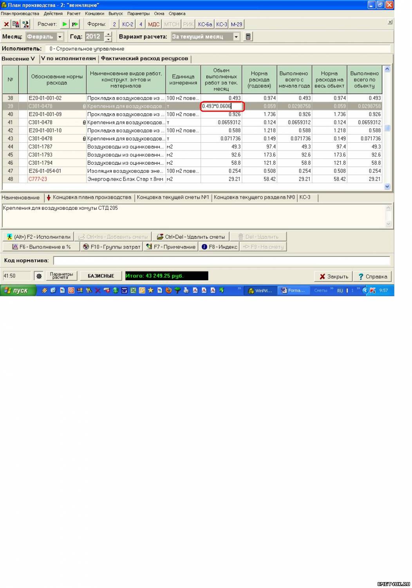Select row 48 cell С777-23

(x=57, y=179)
